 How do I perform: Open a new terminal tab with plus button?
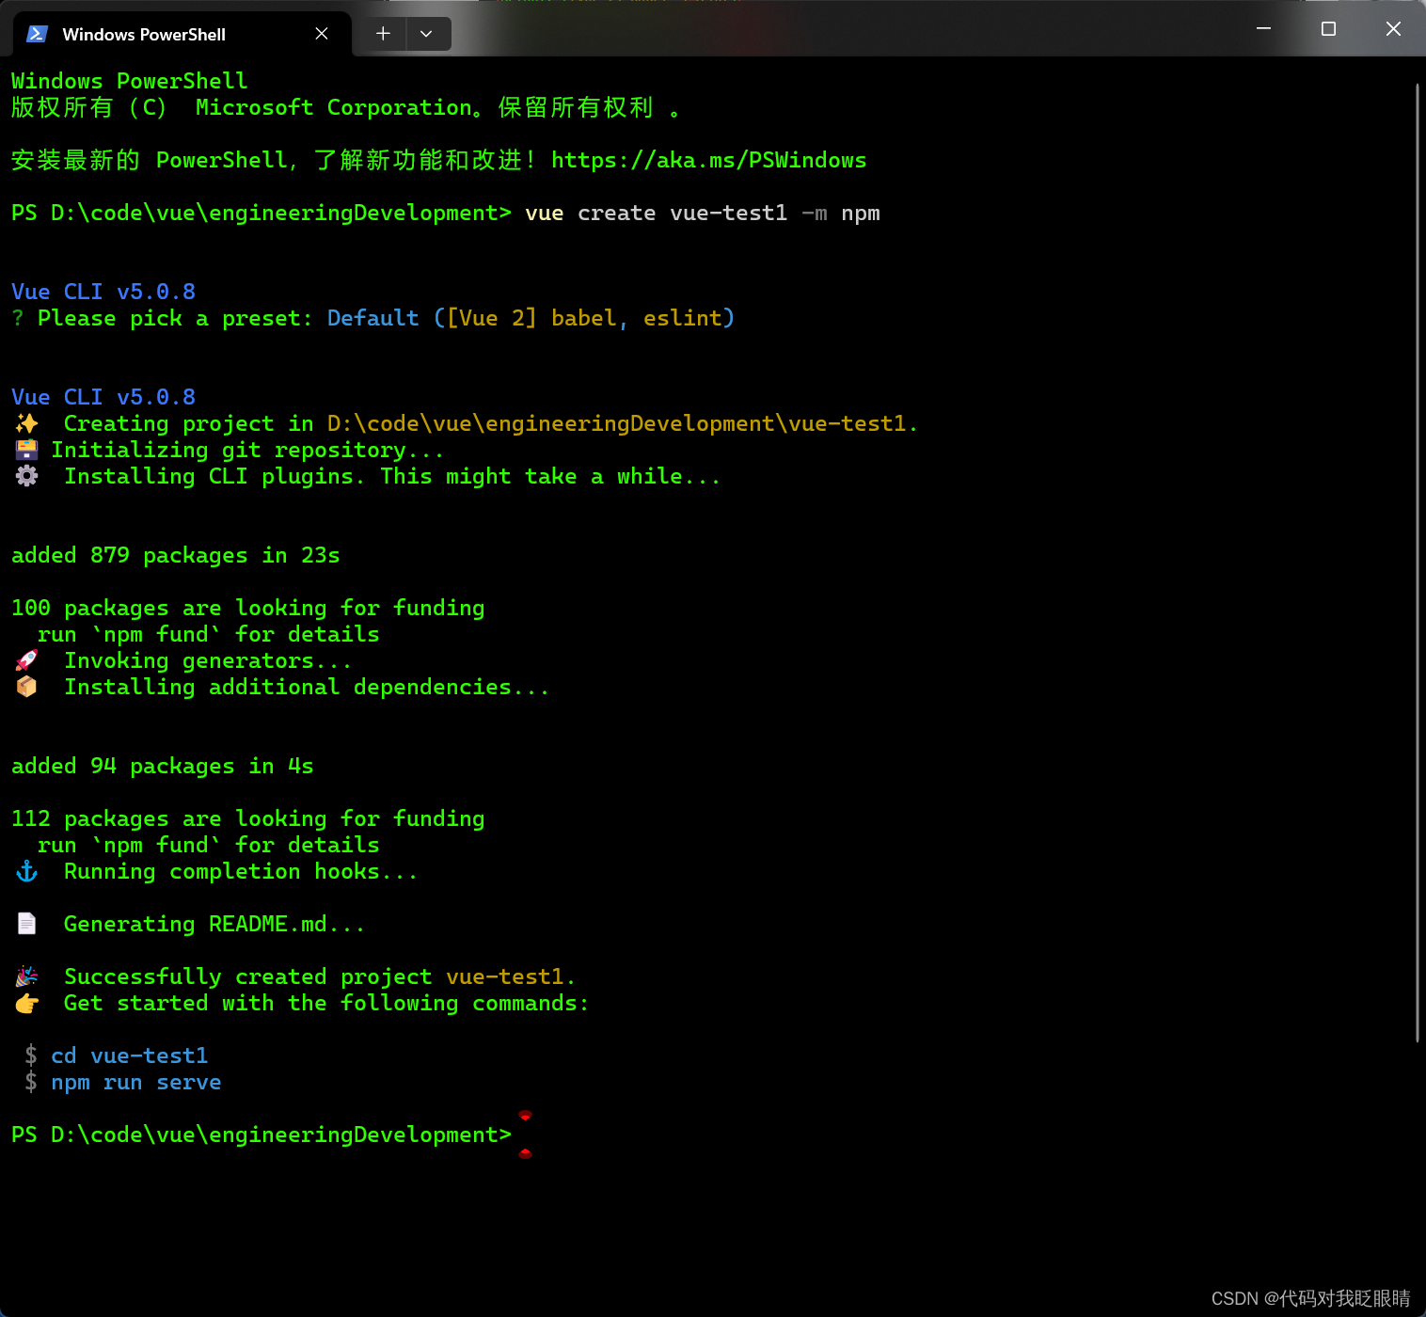[383, 34]
